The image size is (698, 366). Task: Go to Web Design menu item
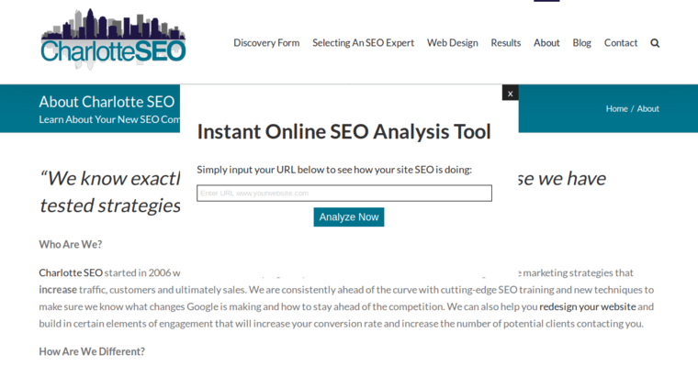(x=453, y=43)
